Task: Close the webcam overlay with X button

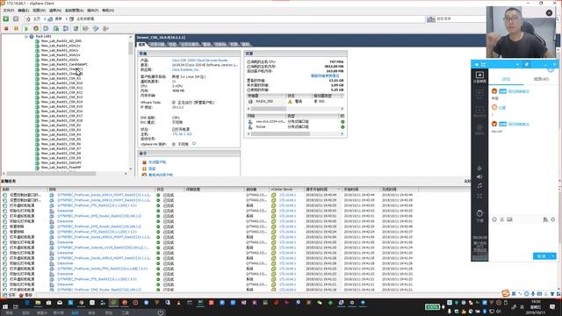Action: coord(549,13)
